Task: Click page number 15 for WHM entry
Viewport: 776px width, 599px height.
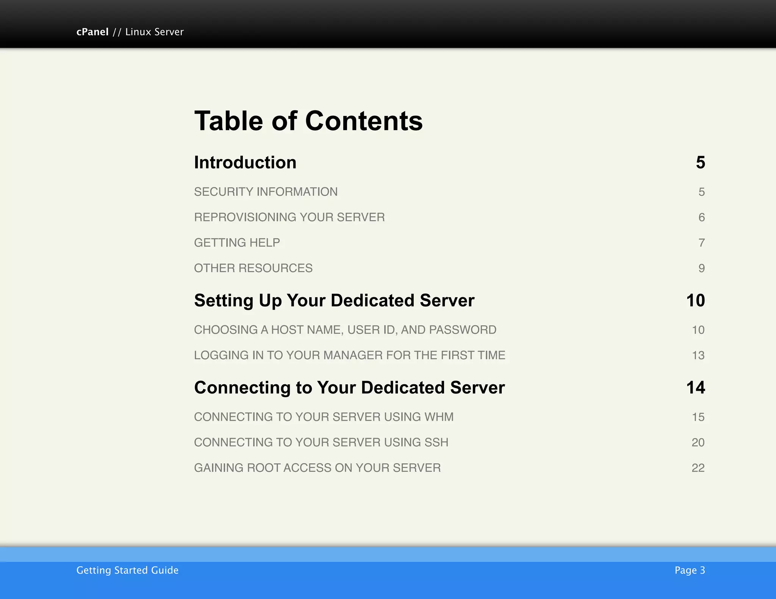Action: click(x=698, y=417)
